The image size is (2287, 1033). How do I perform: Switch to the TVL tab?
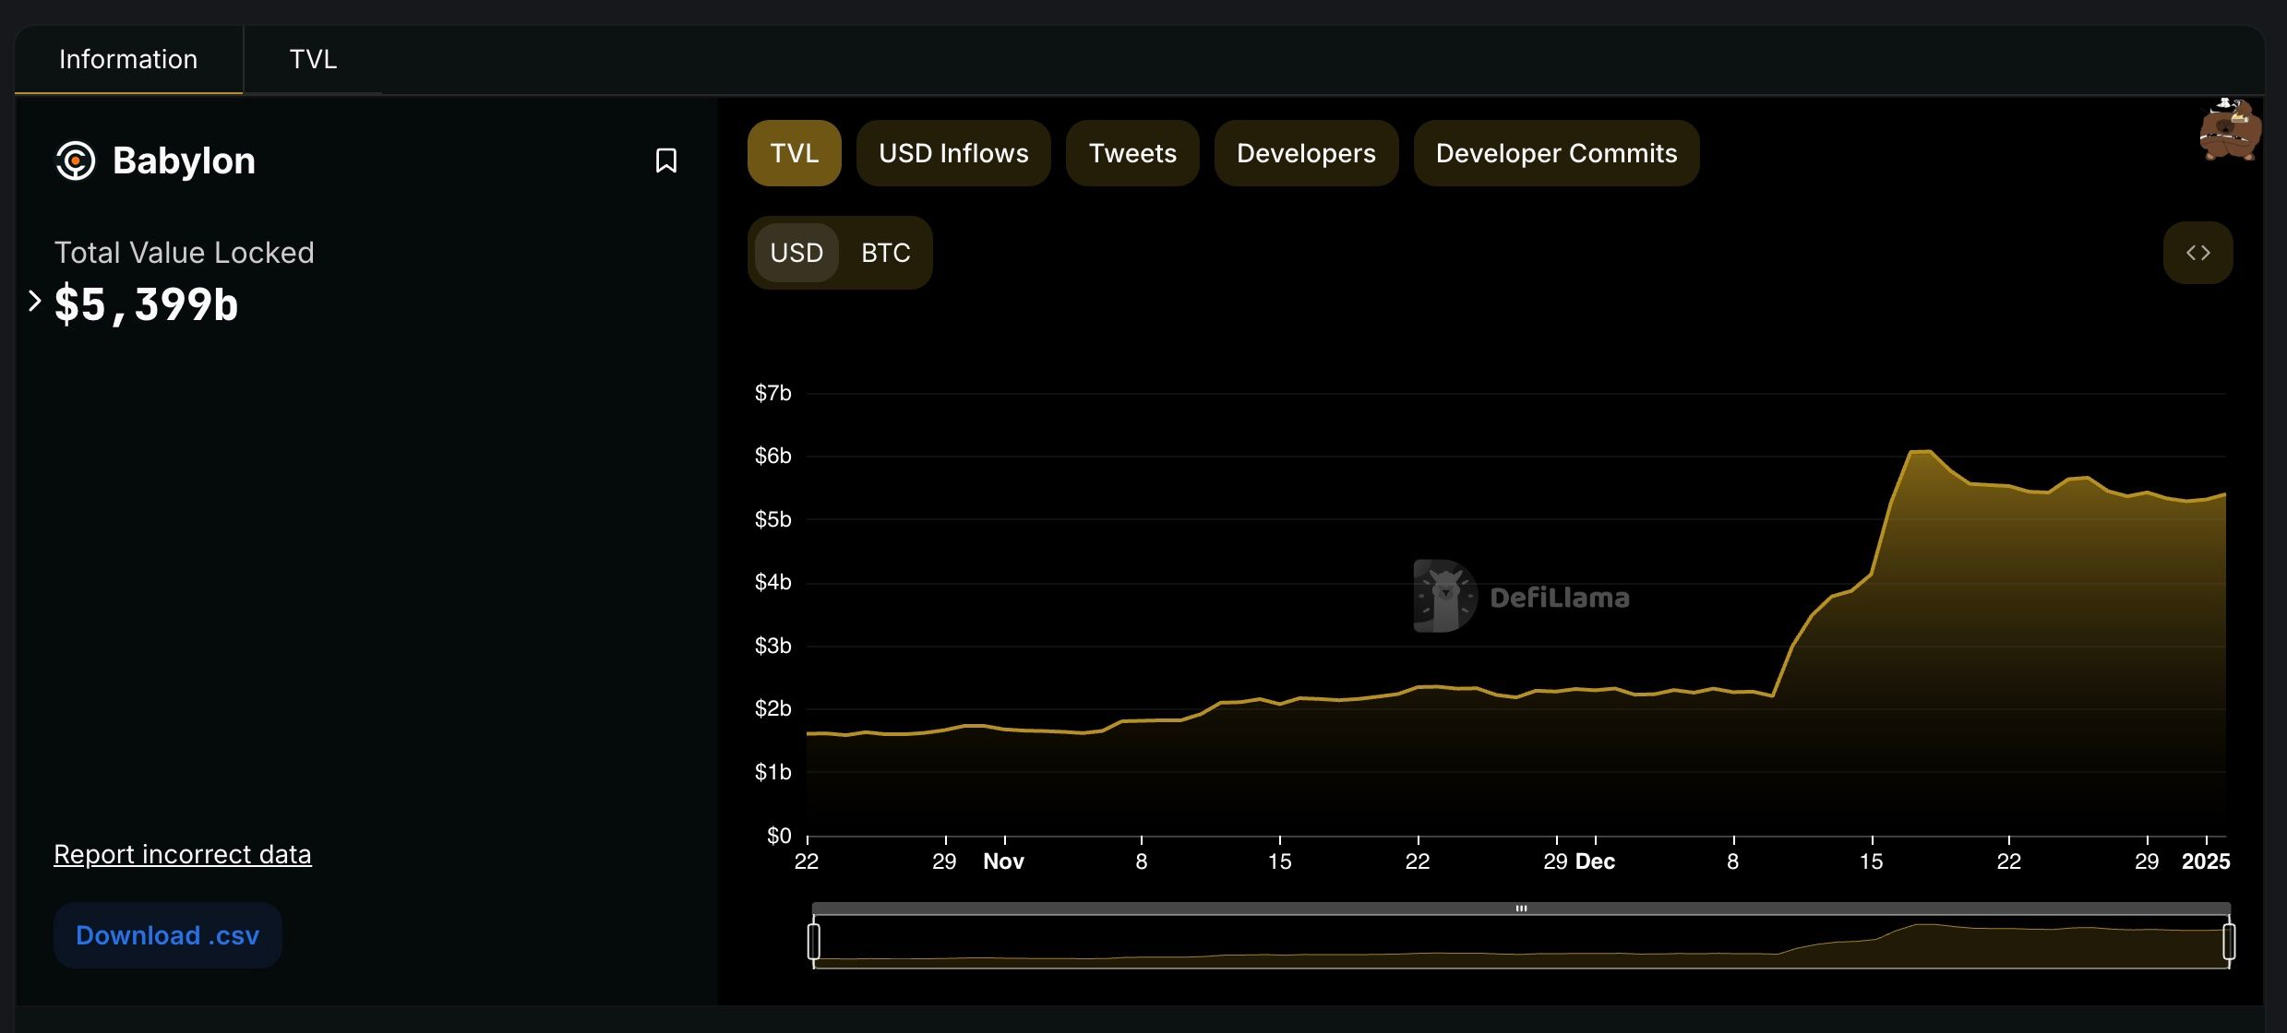pos(313,59)
